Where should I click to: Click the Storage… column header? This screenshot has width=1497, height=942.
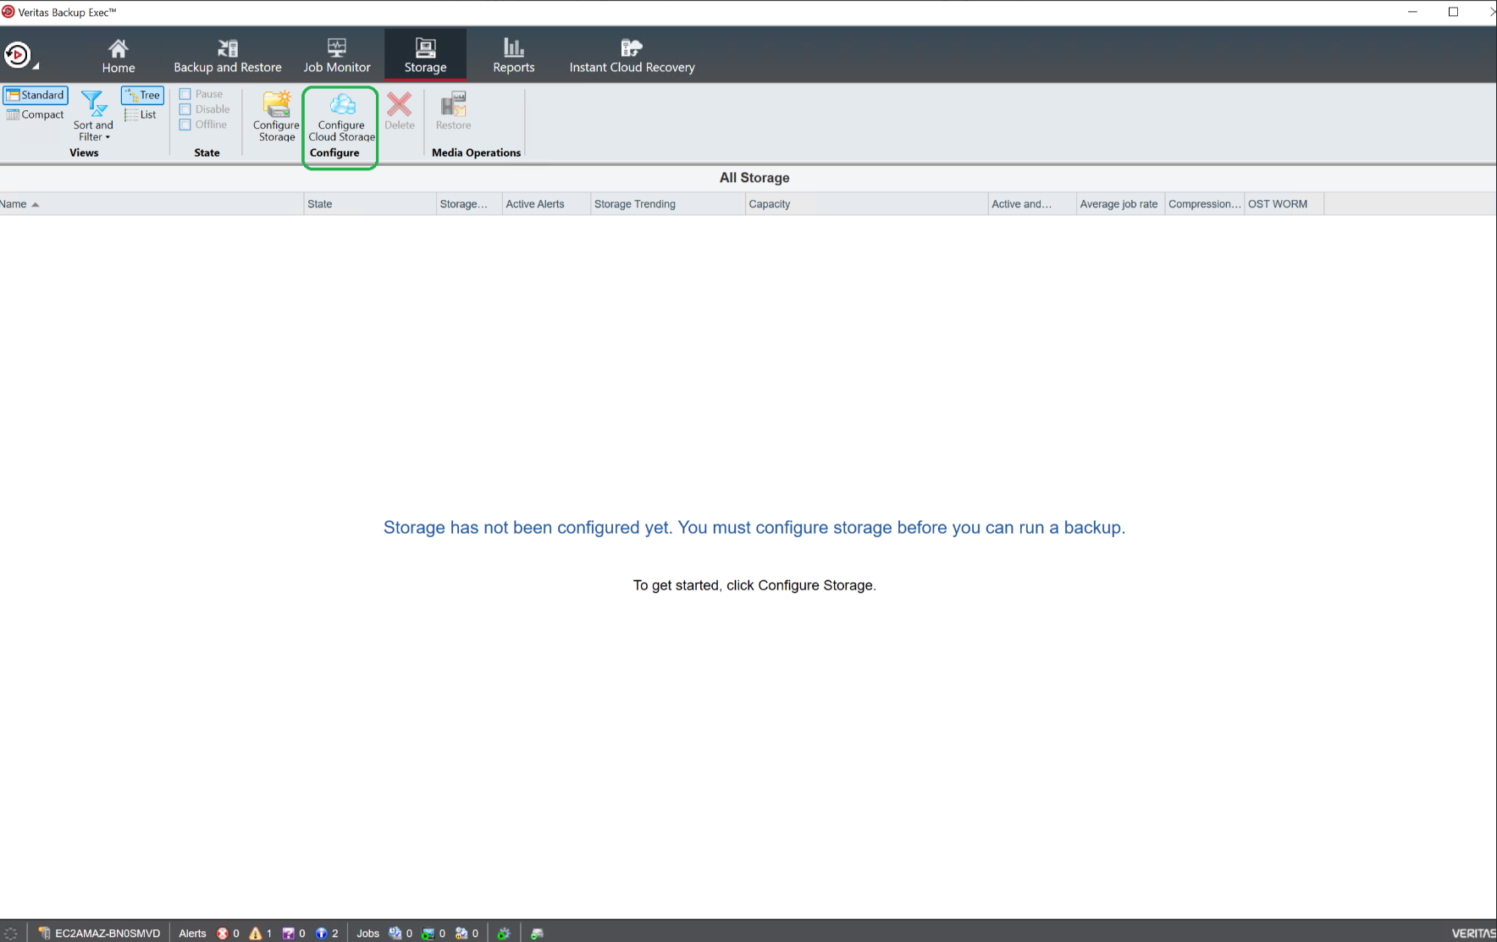[469, 204]
